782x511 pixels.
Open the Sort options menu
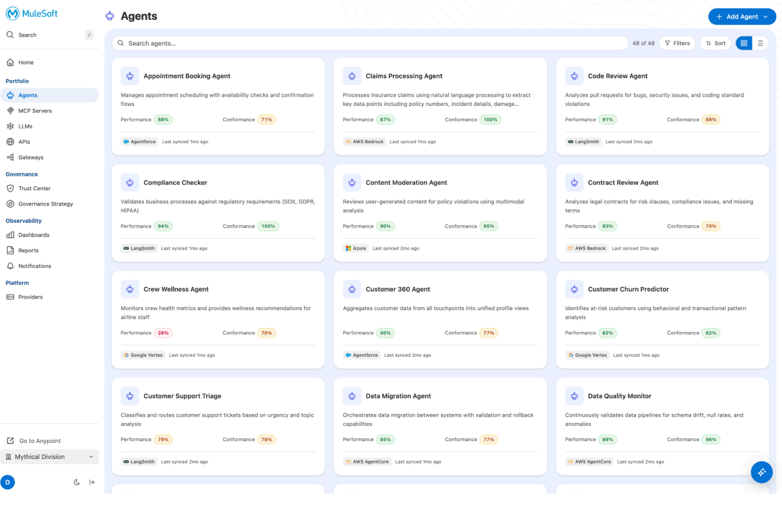[715, 43]
